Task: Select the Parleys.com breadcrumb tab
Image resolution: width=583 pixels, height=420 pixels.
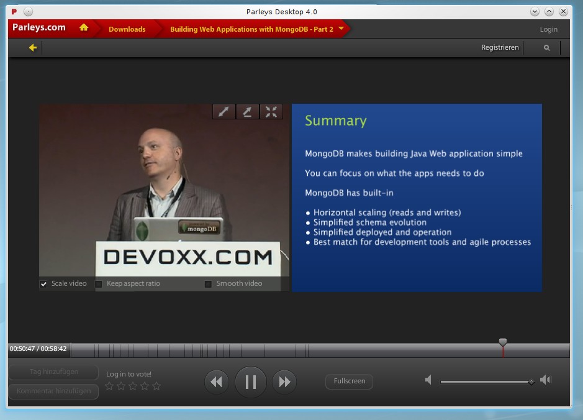Action: click(x=38, y=29)
